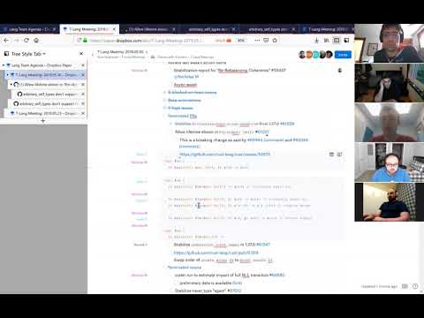Switch to the Allow lifetime elision tab
Viewport: 424px width, 318px height.
coord(148,29)
